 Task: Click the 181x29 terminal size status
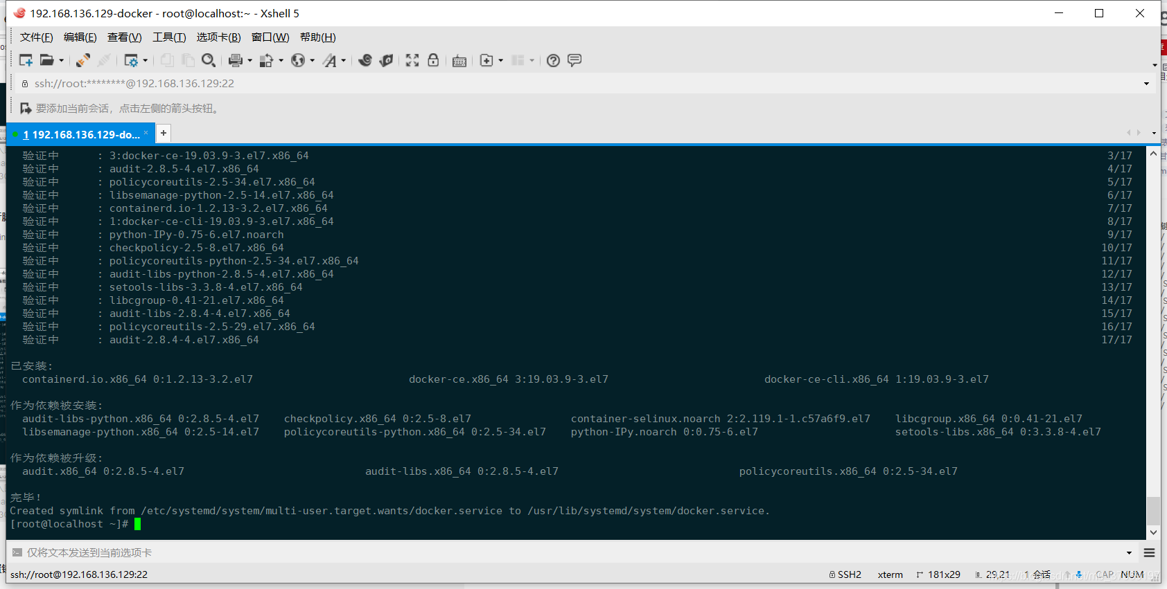[x=938, y=574]
